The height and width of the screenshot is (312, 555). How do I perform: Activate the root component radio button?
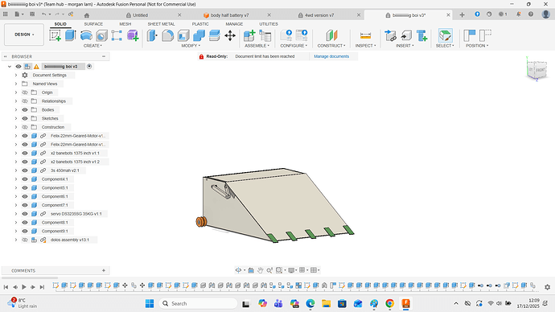click(89, 66)
